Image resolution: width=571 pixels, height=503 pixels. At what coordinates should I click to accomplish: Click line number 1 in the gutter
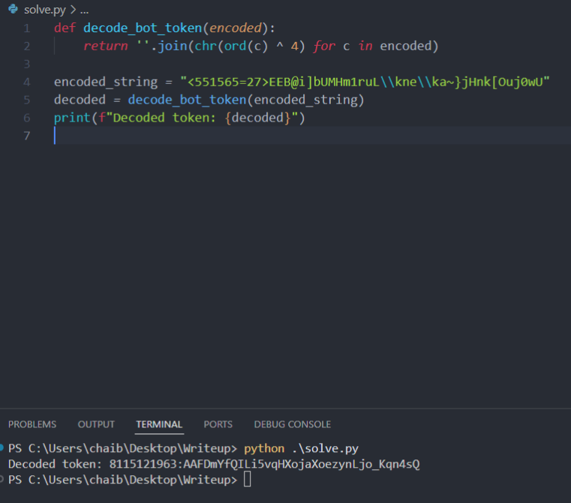coord(27,28)
